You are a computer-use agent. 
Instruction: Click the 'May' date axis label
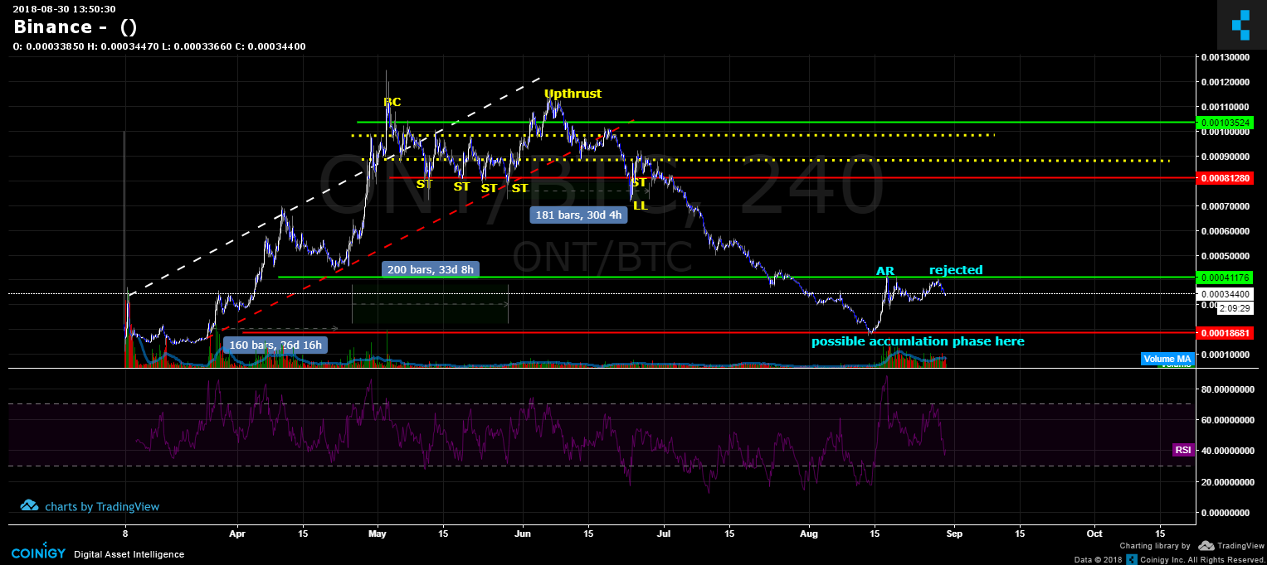[x=378, y=534]
